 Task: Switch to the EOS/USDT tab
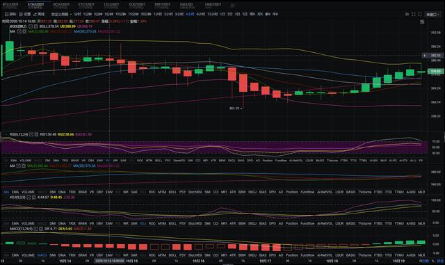tap(137, 5)
